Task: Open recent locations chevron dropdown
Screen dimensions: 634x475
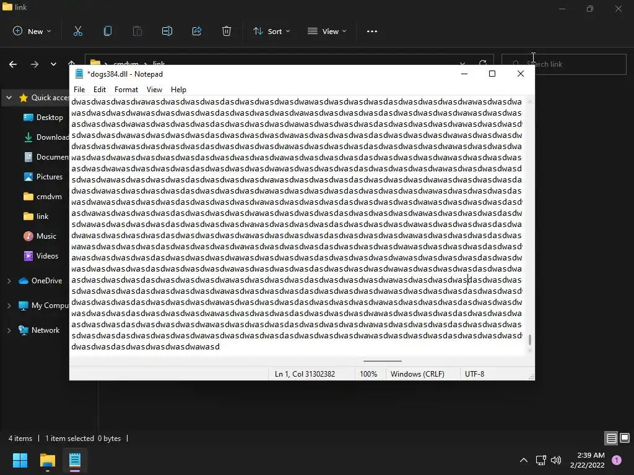Action: (x=53, y=64)
